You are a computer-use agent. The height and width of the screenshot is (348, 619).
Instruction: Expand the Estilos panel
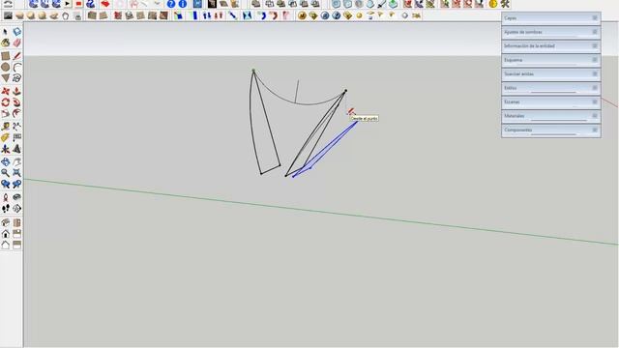tap(551, 88)
